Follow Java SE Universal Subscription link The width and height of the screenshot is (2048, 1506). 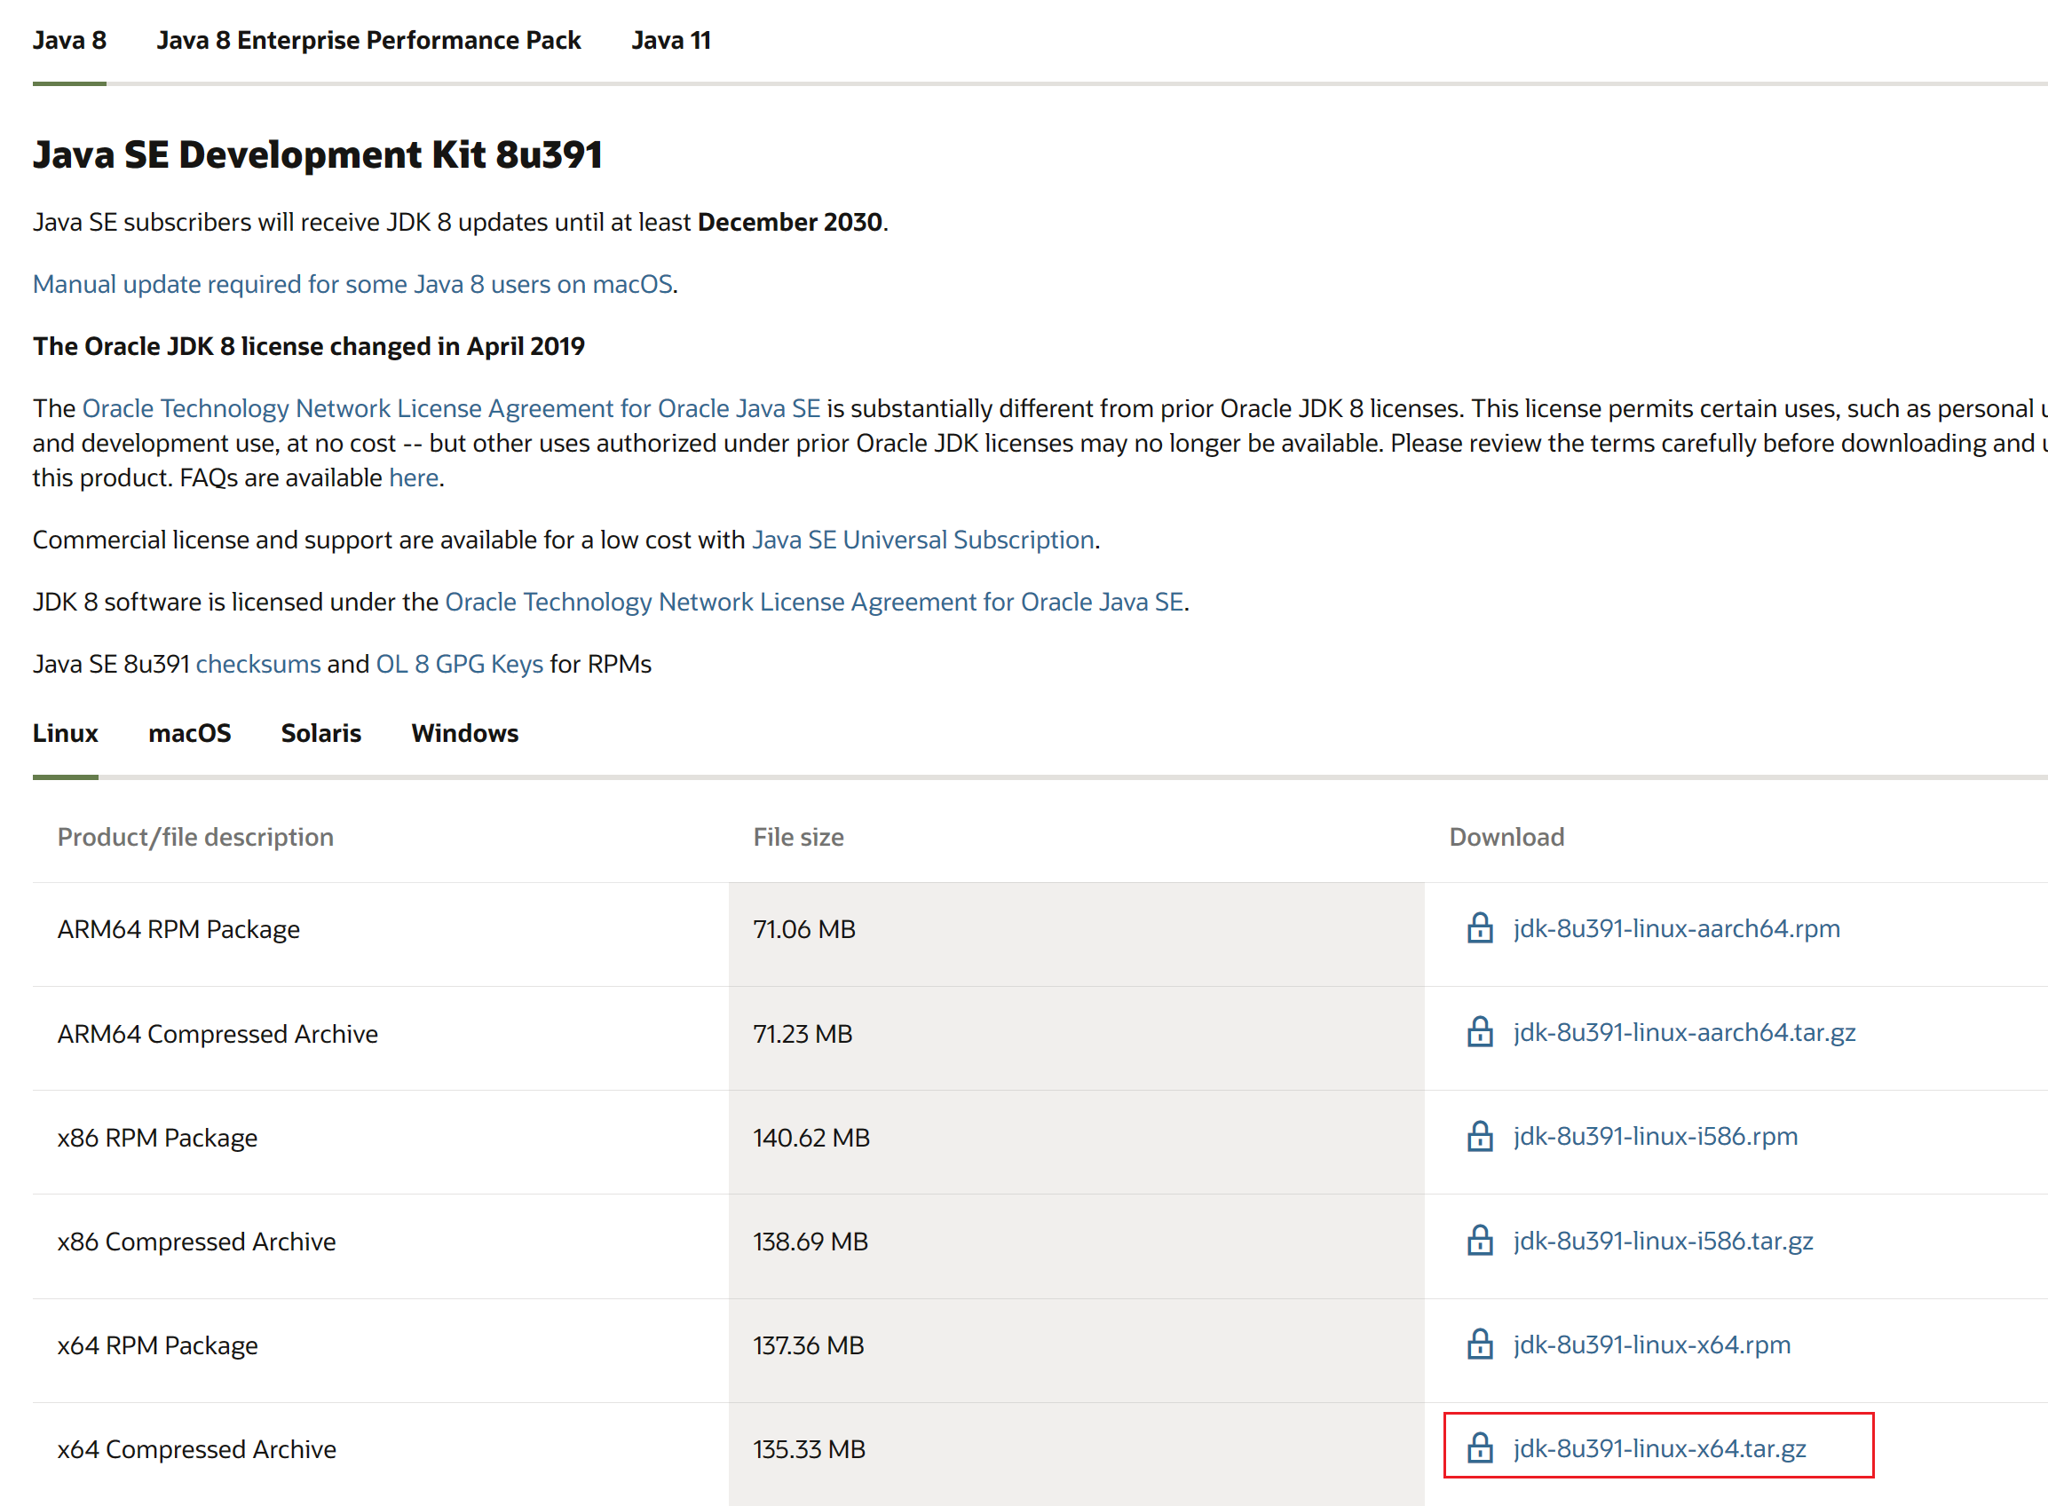point(922,540)
